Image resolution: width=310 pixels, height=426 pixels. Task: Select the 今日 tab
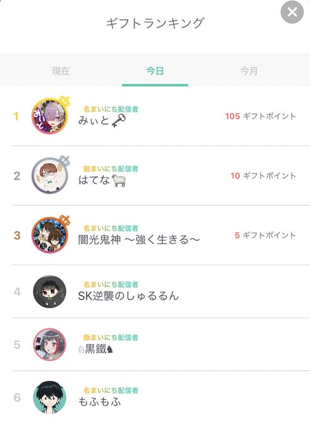pyautogui.click(x=155, y=71)
